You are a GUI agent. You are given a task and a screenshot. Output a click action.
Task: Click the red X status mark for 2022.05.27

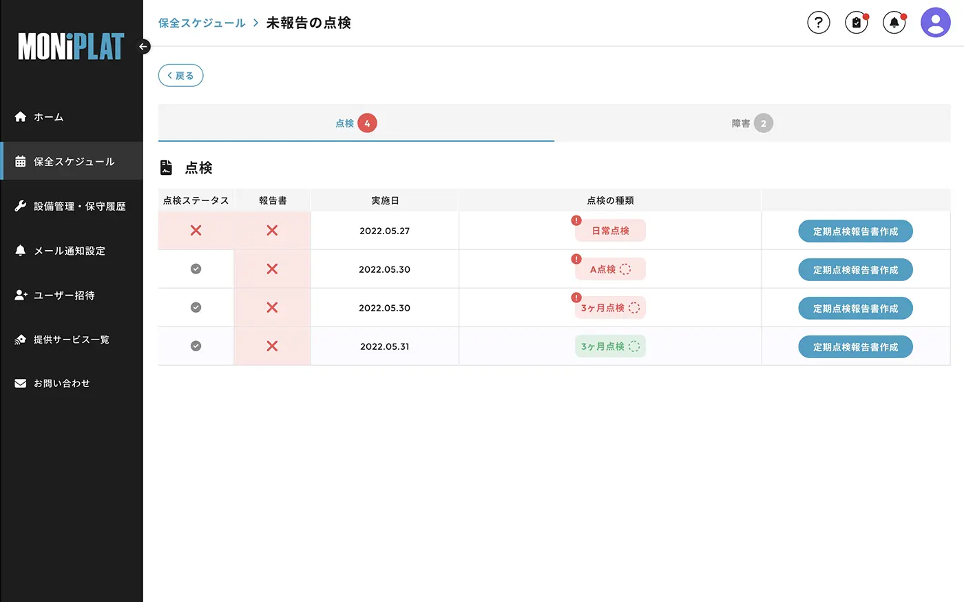pyautogui.click(x=195, y=230)
